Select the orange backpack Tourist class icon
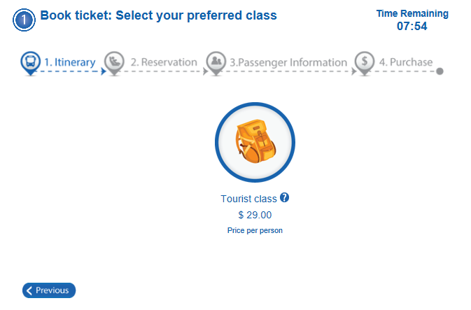The width and height of the screenshot is (471, 310). coord(255,142)
